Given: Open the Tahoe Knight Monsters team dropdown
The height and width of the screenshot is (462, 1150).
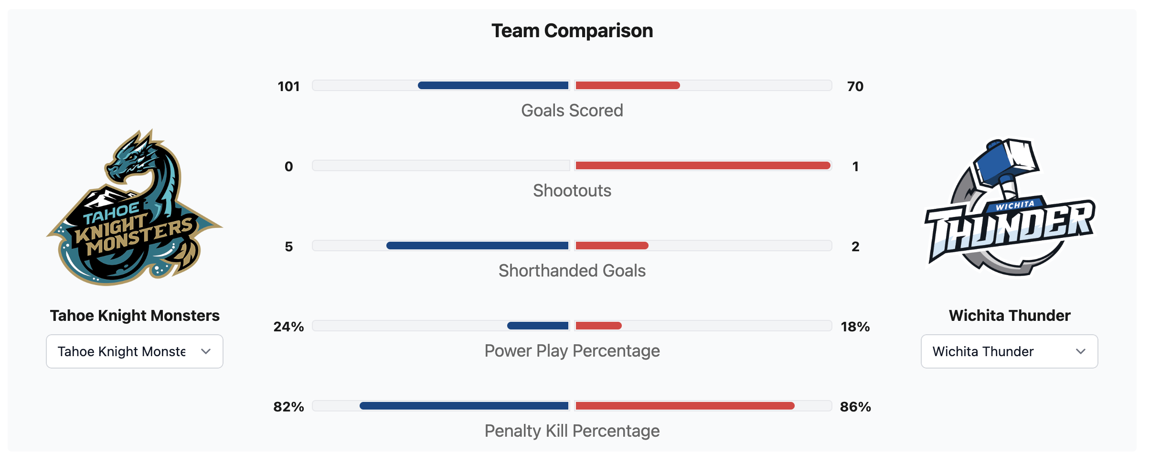Looking at the screenshot, I should pyautogui.click(x=135, y=351).
